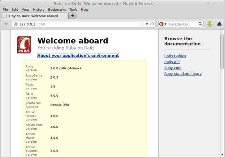Image resolution: width=225 pixels, height=158 pixels.
Task: Click the vertical scrollbar thumb
Action: (x=222, y=51)
